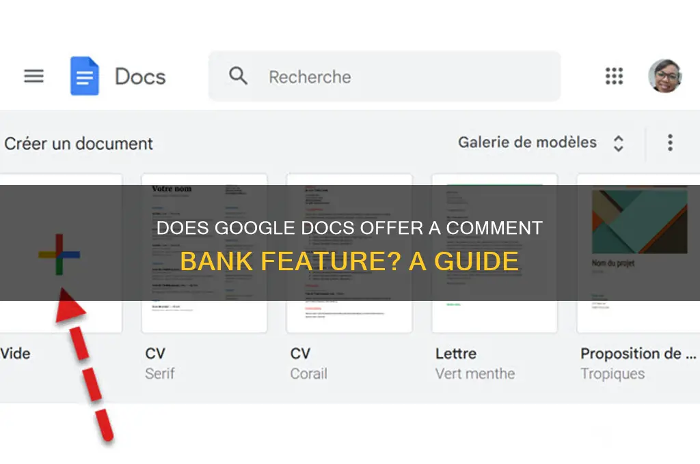Screen dimensions: 700x464
Task: Open the Google apps grid
Action: pyautogui.click(x=614, y=76)
